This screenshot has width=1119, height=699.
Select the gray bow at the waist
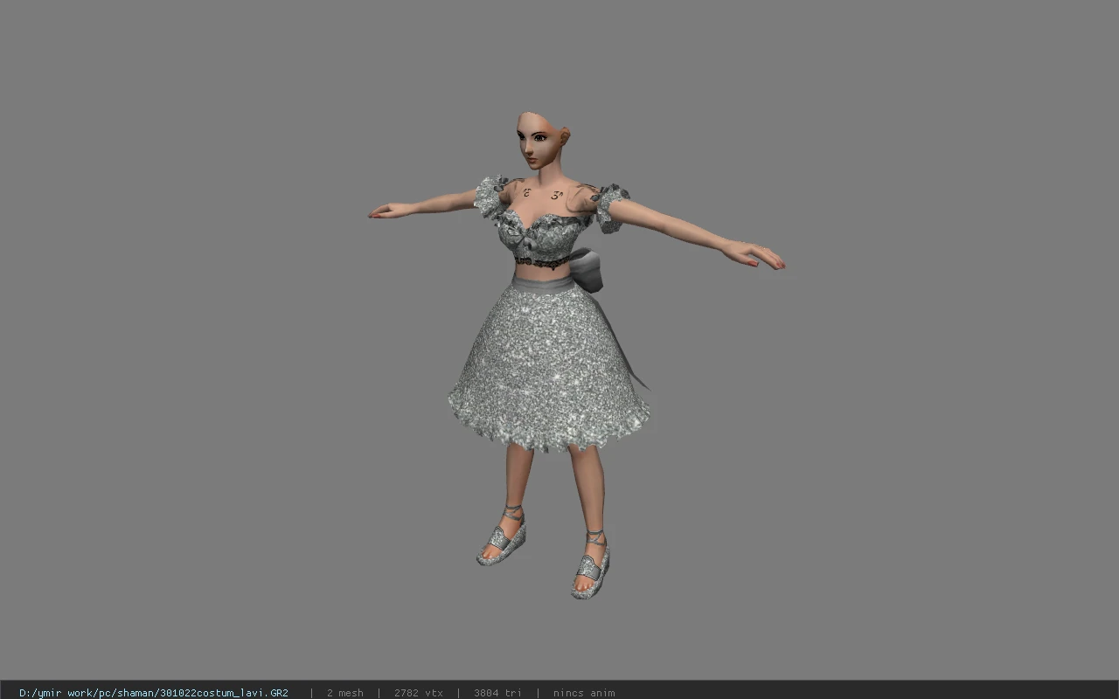coord(587,269)
